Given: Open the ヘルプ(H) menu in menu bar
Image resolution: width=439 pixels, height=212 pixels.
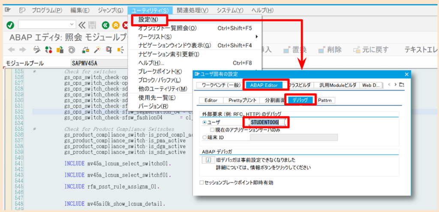Looking at the screenshot, I should coord(262,10).
